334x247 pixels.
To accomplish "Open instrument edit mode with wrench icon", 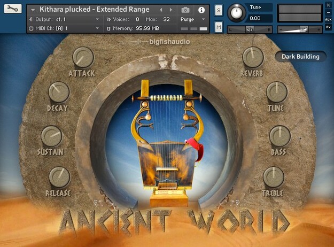I will tap(13, 9).
